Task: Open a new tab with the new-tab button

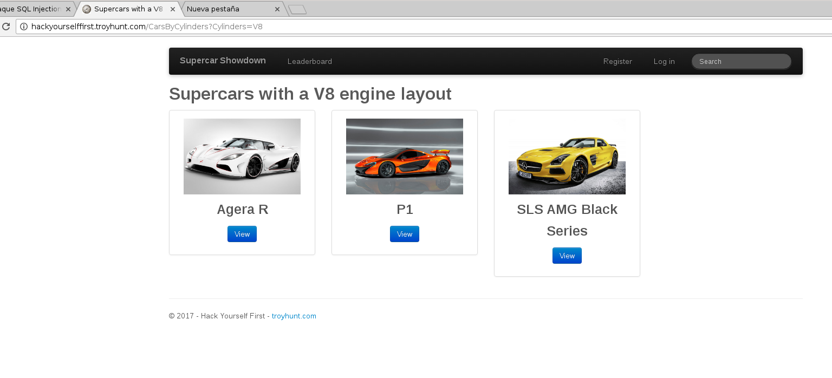Action: 297,9
